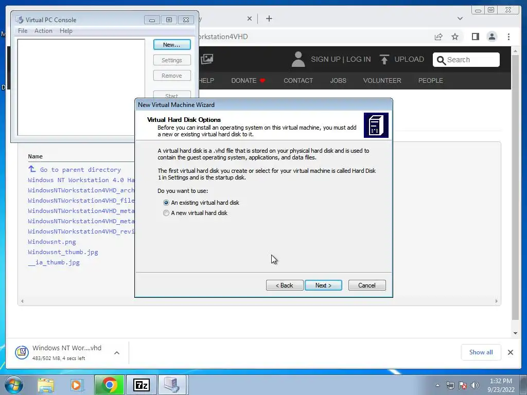Image resolution: width=527 pixels, height=395 pixels.
Task: Switch to 7-Zip in taskbar
Action: 141,385
